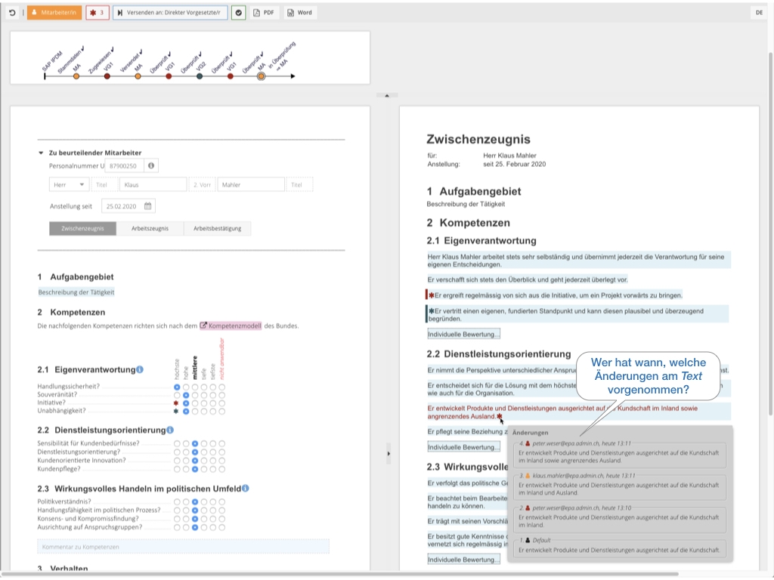Select 'höchste' rating for Politikverständnis?

coord(177,502)
